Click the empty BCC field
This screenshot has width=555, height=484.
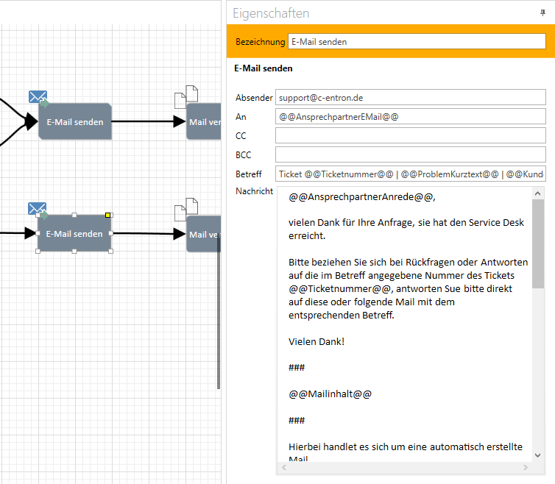(x=410, y=155)
